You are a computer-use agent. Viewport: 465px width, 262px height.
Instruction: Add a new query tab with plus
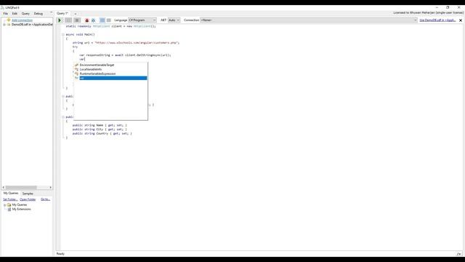[x=76, y=14]
